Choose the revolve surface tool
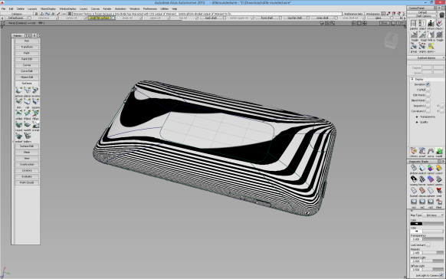The height and width of the screenshot is (279, 446). [35, 90]
